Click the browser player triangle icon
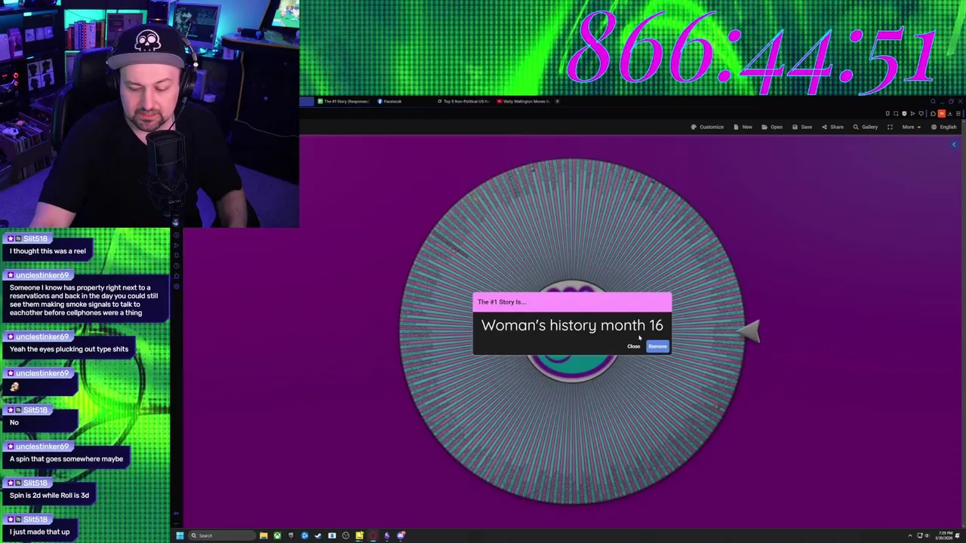 (x=912, y=113)
